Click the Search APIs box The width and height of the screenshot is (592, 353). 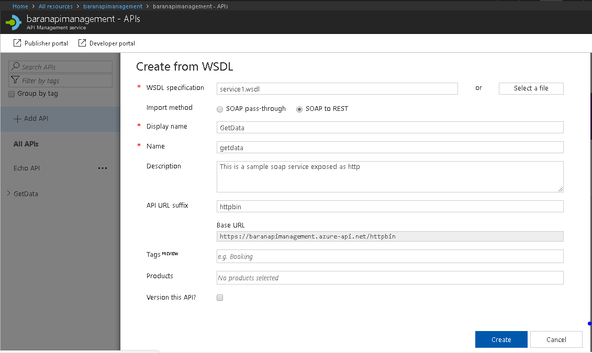pos(60,67)
